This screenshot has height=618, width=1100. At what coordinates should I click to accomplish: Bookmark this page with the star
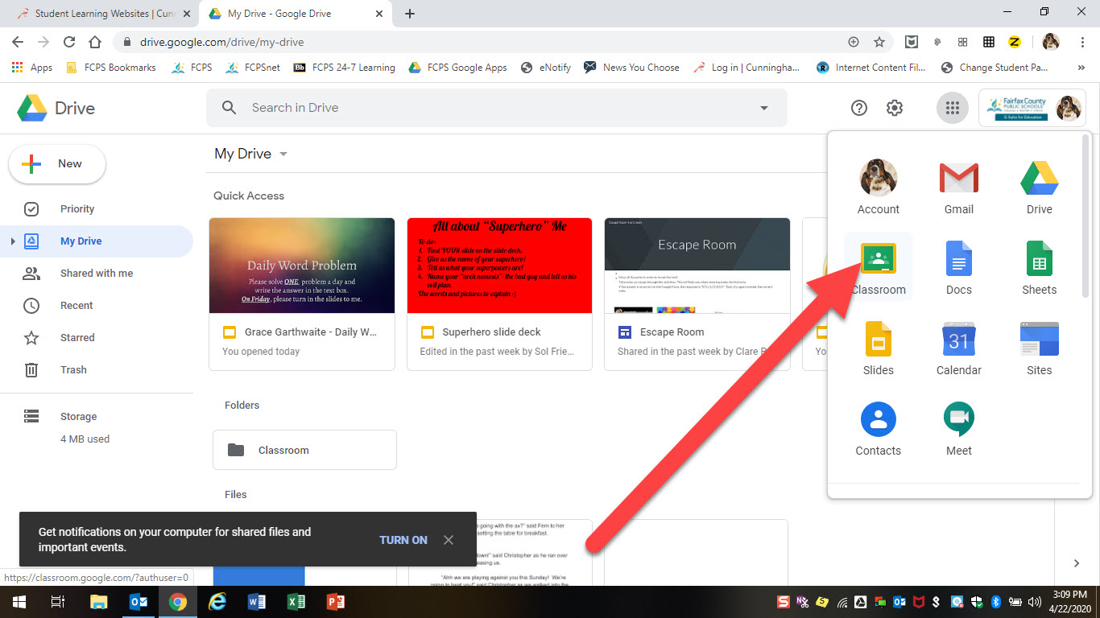[879, 42]
